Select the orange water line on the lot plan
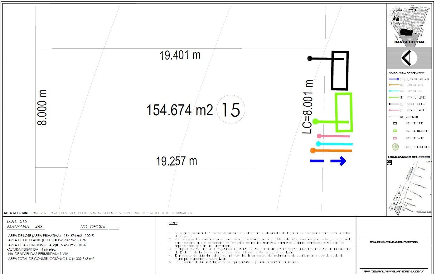This screenshot has width=436, height=274. (331, 151)
